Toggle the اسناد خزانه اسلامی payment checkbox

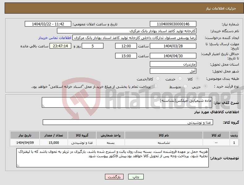pos(155,86)
